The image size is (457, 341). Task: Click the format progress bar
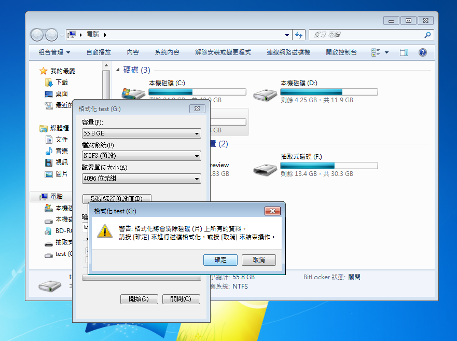pyautogui.click(x=142, y=278)
